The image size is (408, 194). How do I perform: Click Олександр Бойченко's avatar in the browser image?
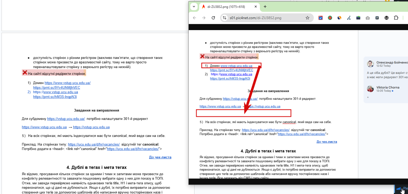370,64
